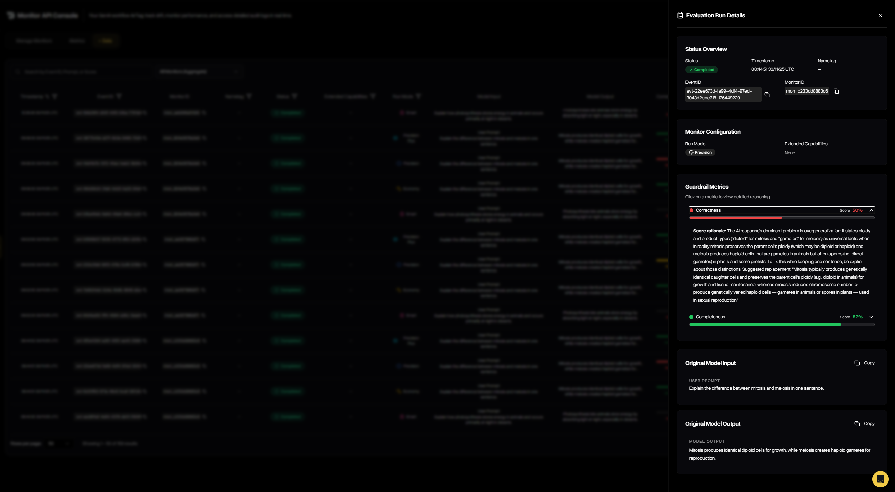Collapse the Correctness score rationale
The image size is (895, 492).
point(872,210)
